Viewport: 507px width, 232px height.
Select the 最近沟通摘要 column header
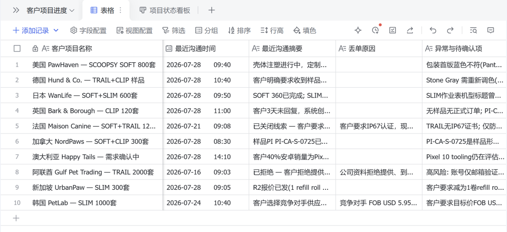(292, 48)
